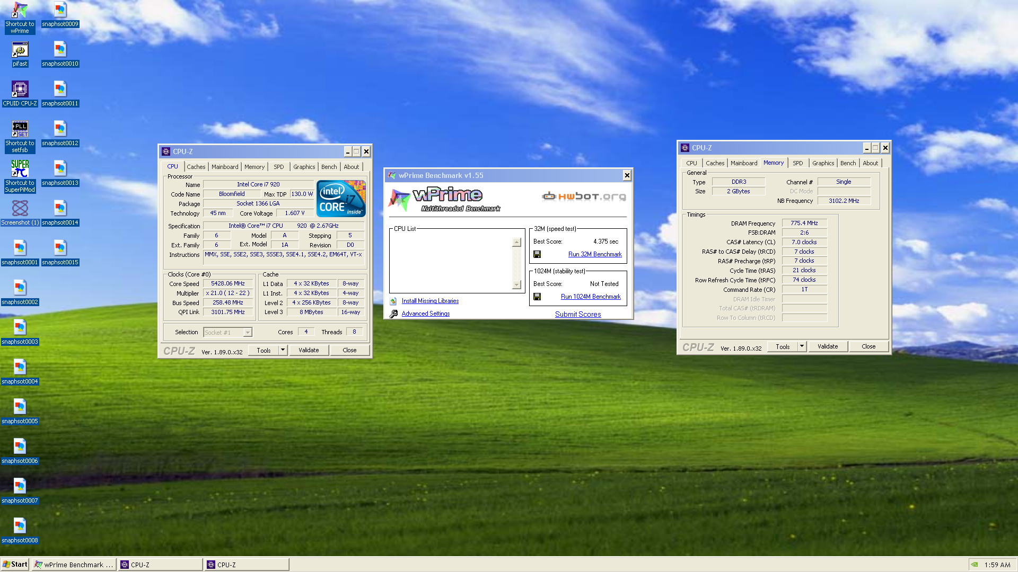Open the Shortcut to setfsb icon
This screenshot has width=1018, height=572.
[20, 137]
